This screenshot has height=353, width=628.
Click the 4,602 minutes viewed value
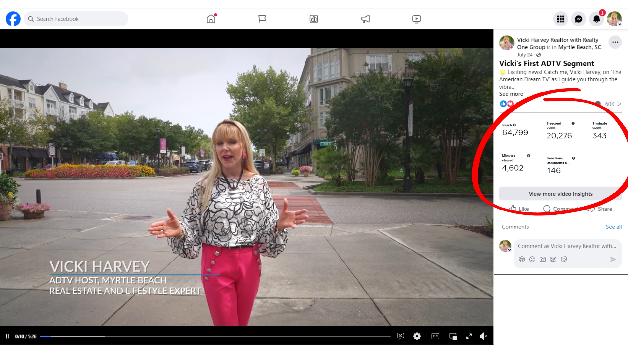[x=513, y=168]
